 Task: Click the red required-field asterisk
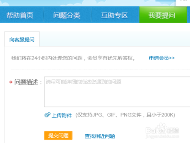pyautogui.click(x=11, y=82)
